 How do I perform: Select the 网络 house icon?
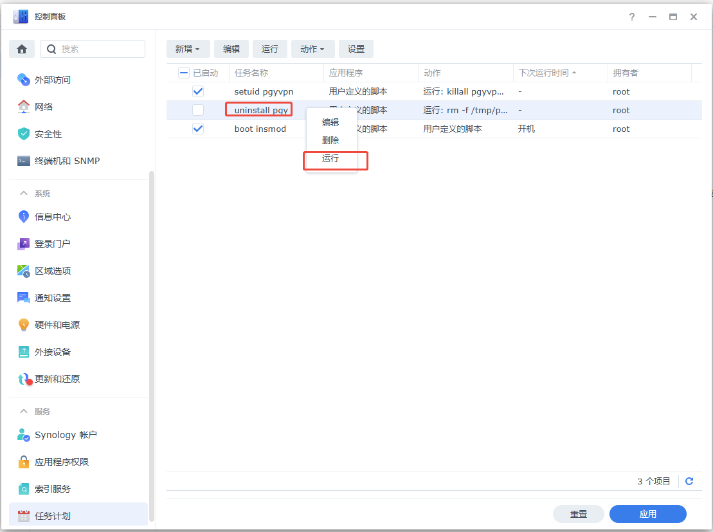click(x=24, y=107)
